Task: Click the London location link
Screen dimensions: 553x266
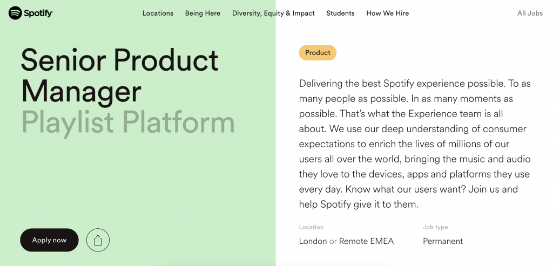Action: click(x=313, y=241)
